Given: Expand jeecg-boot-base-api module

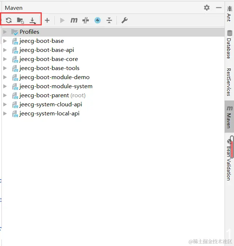Looking at the screenshot, I should click(5, 50).
